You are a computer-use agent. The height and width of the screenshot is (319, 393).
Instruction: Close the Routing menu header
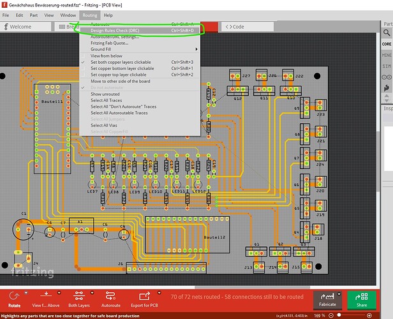click(90, 15)
